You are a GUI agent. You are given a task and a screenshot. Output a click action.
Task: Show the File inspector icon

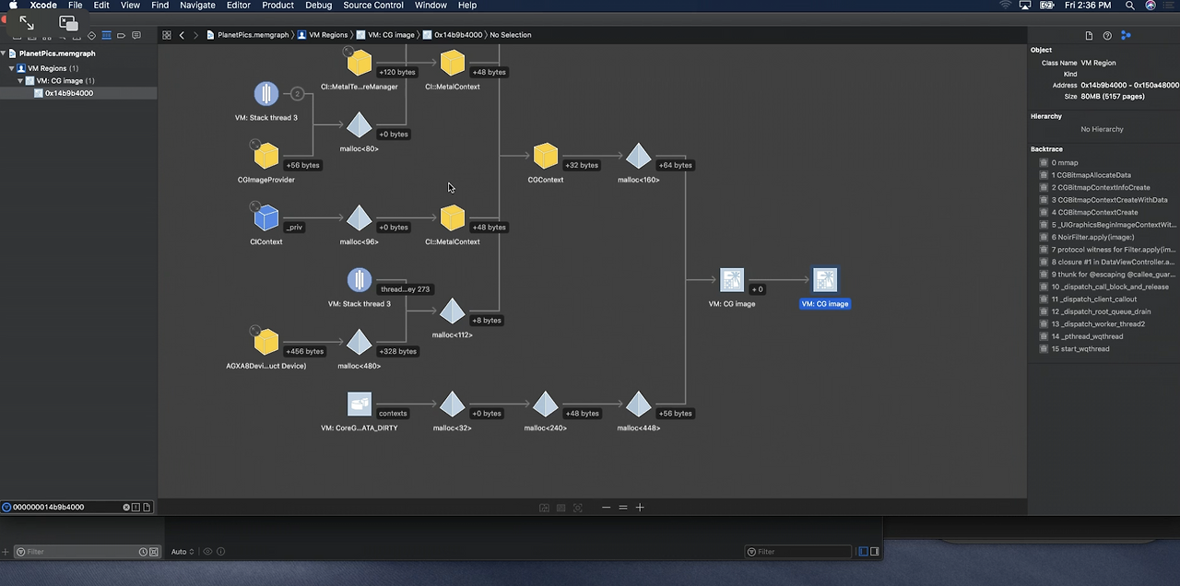(x=1089, y=35)
